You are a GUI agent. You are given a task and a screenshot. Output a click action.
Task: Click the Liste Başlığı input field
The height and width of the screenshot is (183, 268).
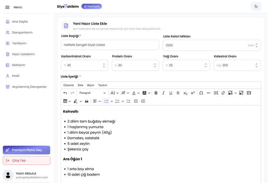coord(110,45)
